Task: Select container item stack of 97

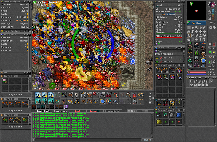Action: (172, 70)
